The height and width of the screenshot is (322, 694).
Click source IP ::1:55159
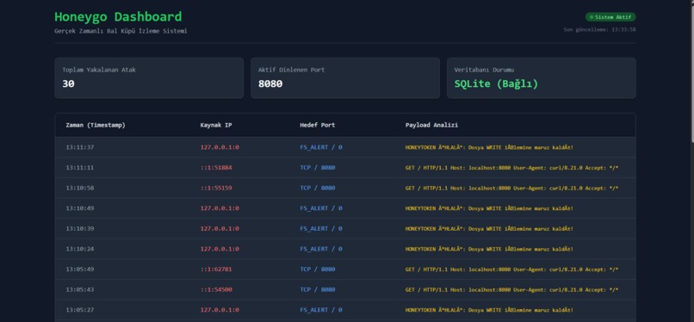tap(216, 188)
